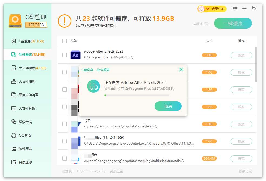Go to 大文件清理 section
266x181 pixels.
(28, 81)
